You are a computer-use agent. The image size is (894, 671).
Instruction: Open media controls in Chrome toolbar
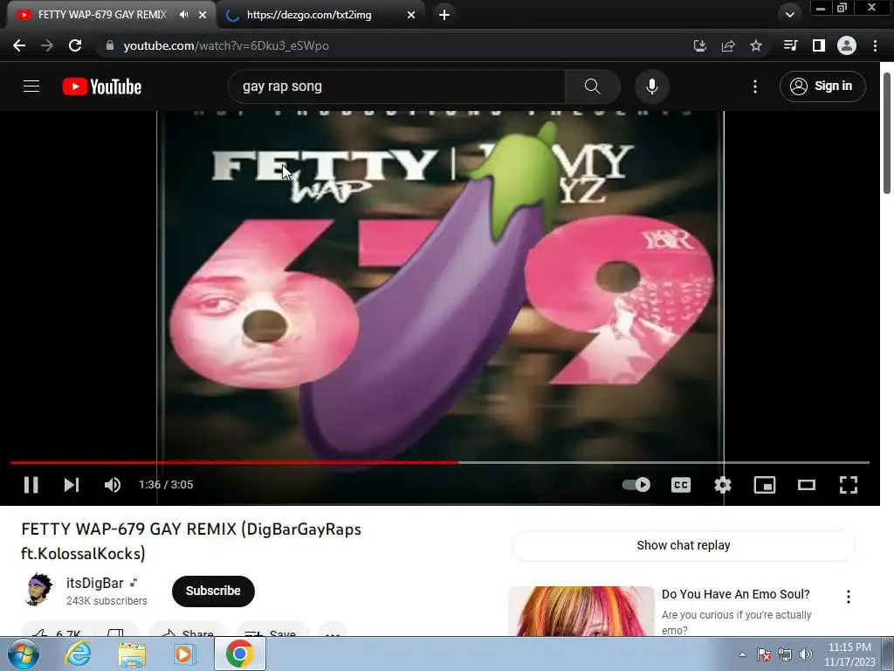[791, 45]
